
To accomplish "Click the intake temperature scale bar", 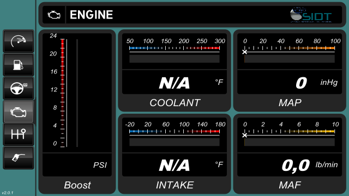I will pos(174,131).
